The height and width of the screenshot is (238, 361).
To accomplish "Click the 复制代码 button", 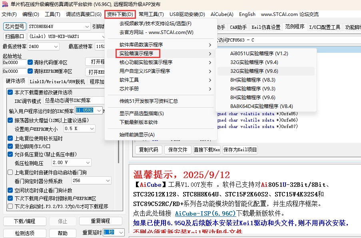I will click(149, 150).
